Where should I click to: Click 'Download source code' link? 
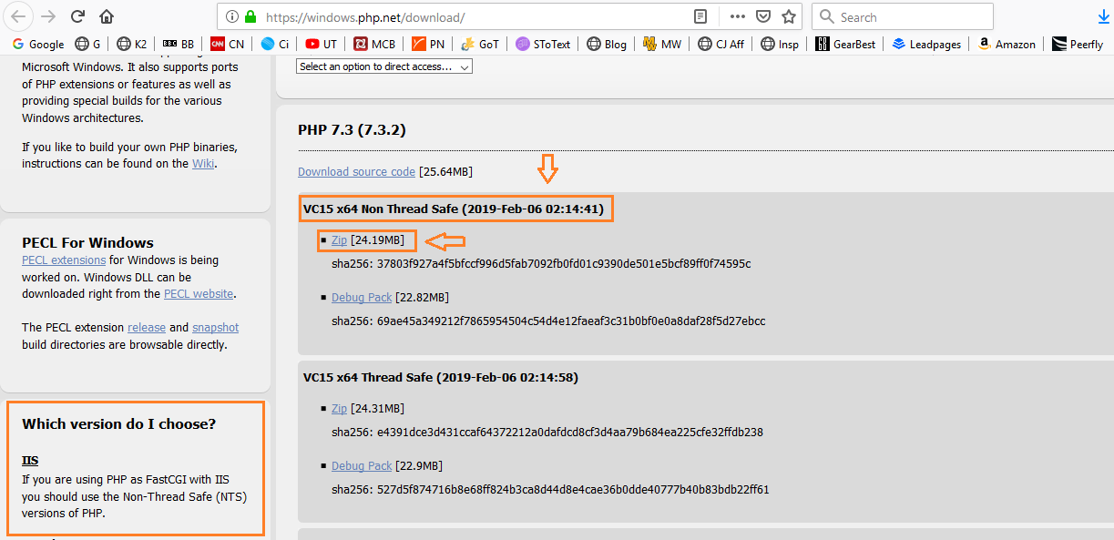pos(356,172)
